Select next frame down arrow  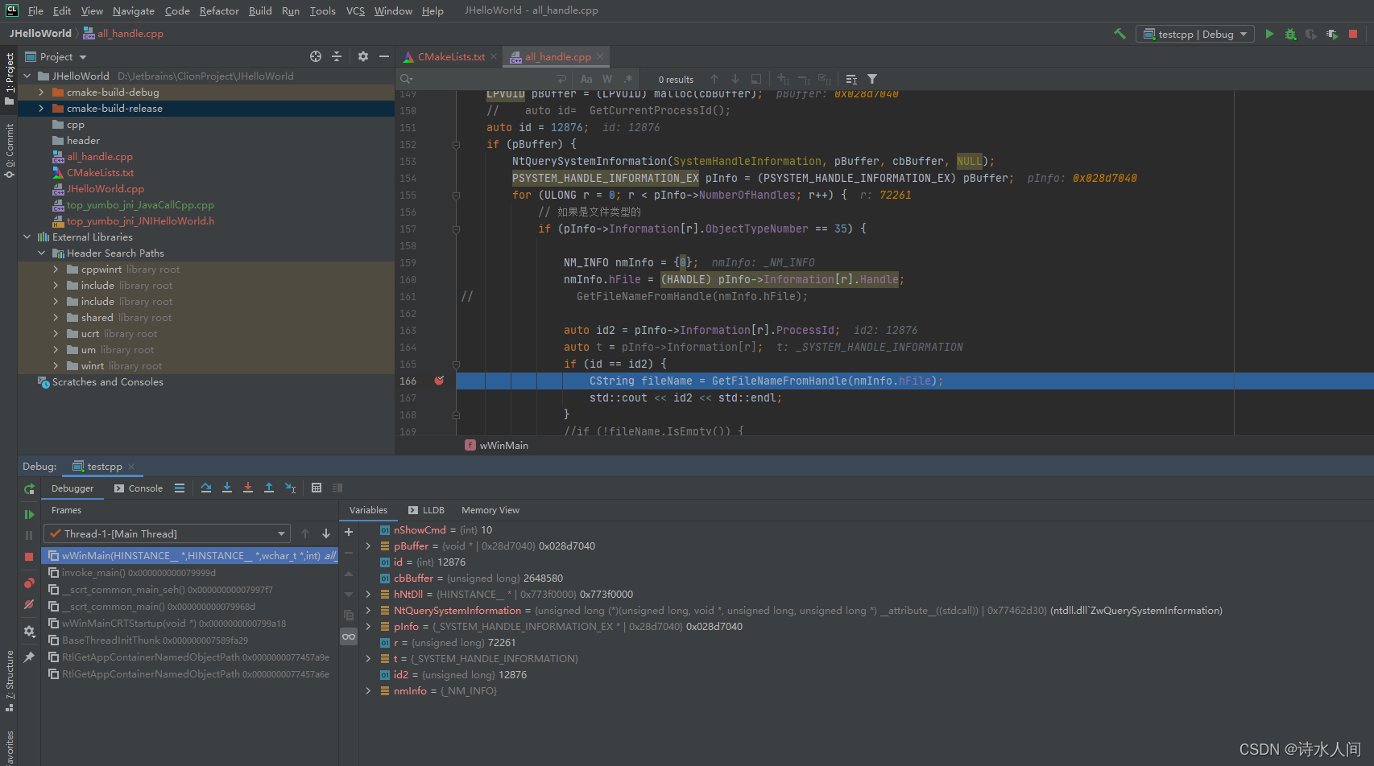pos(326,533)
